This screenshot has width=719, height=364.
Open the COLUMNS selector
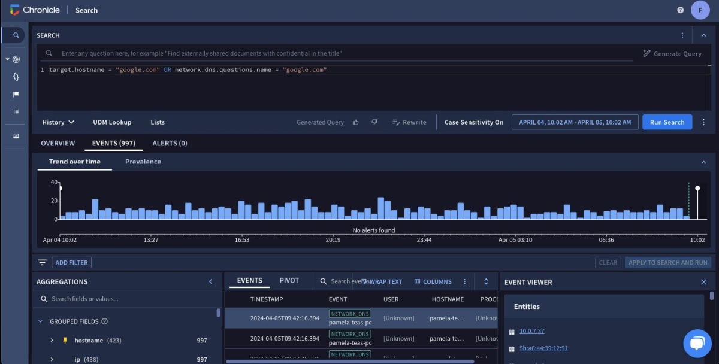coord(433,281)
